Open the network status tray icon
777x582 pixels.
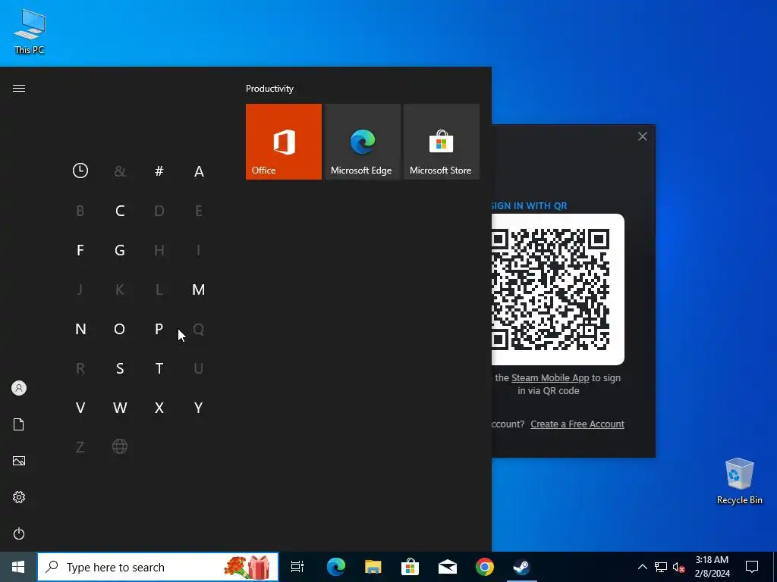click(661, 567)
